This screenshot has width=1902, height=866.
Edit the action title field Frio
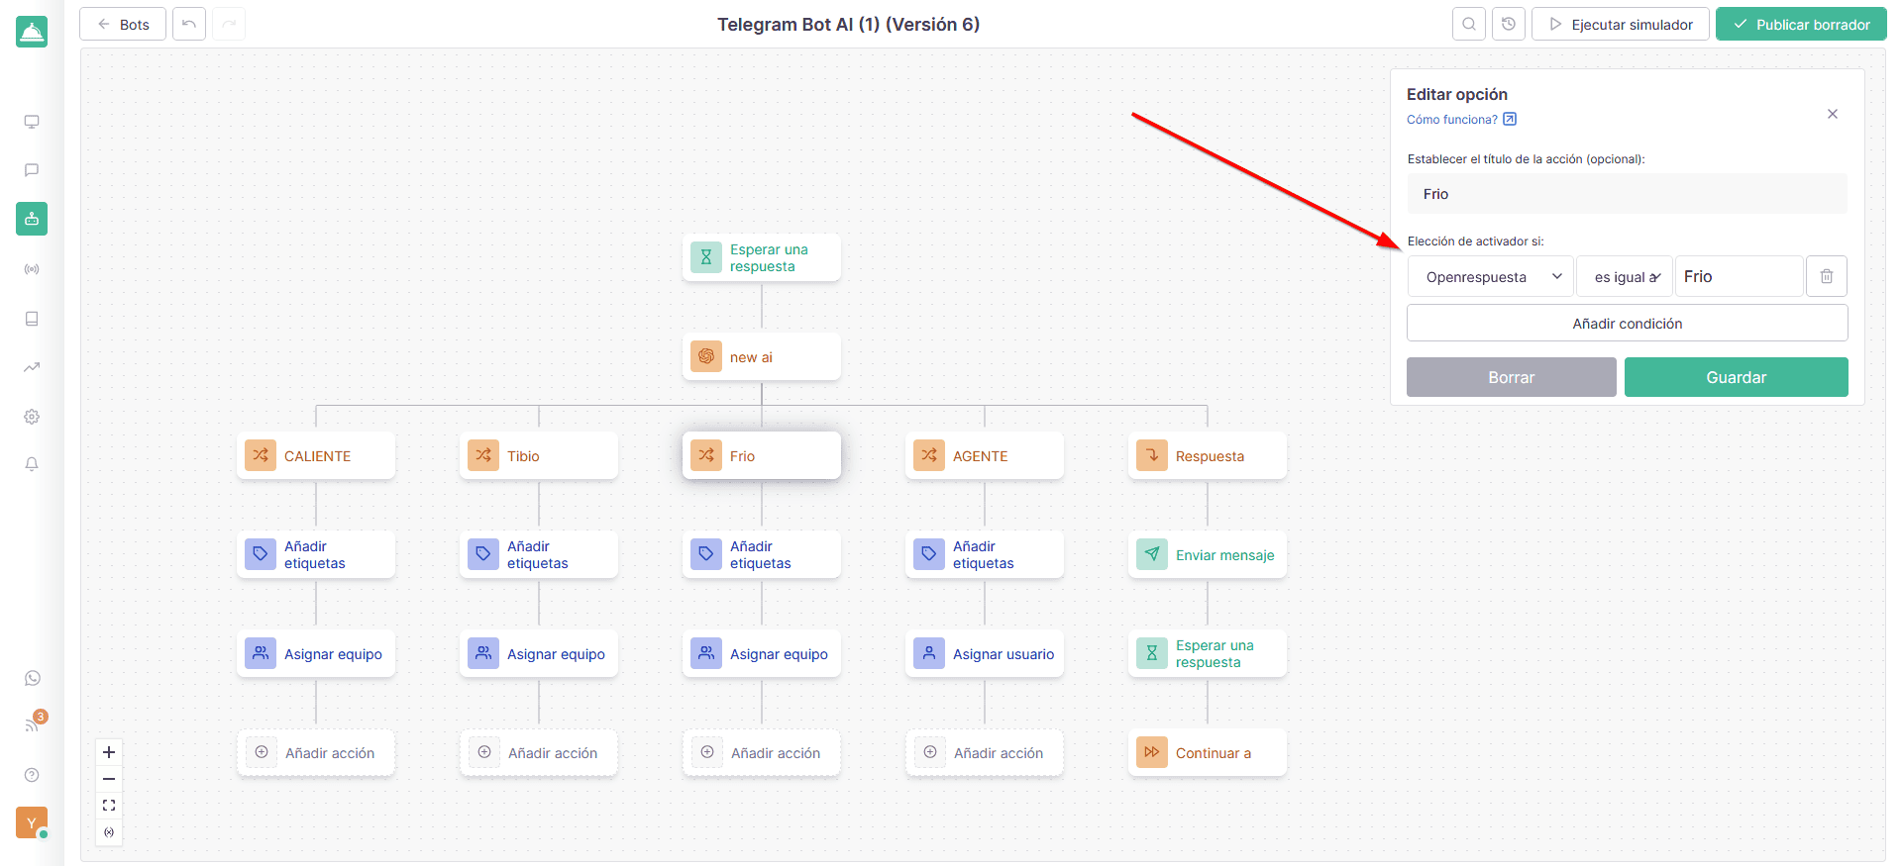[x=1628, y=194]
